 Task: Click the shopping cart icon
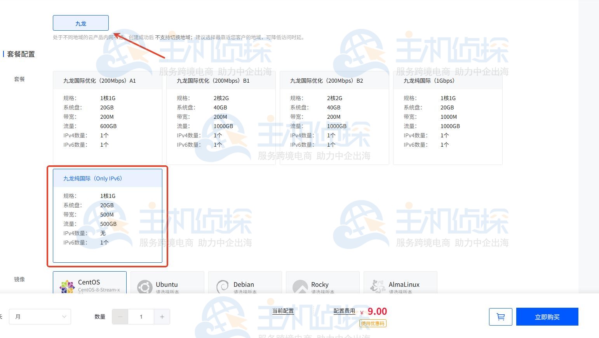[x=500, y=317]
